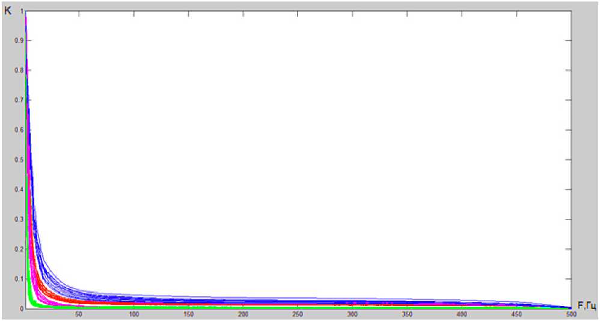Screen dimensions: 600x321
Task: Select the 100 tick on frequency axis
Action: [133, 314]
